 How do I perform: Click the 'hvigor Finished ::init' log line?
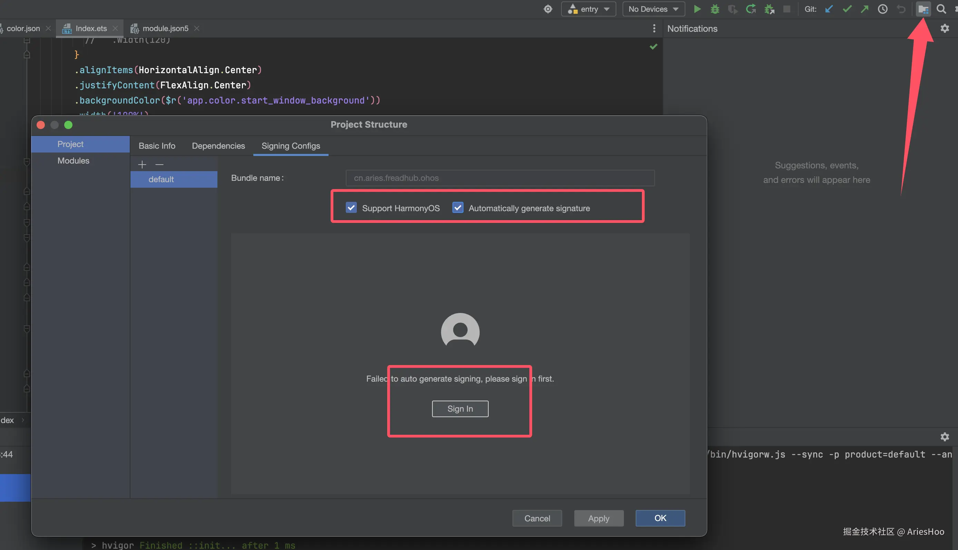tap(193, 545)
